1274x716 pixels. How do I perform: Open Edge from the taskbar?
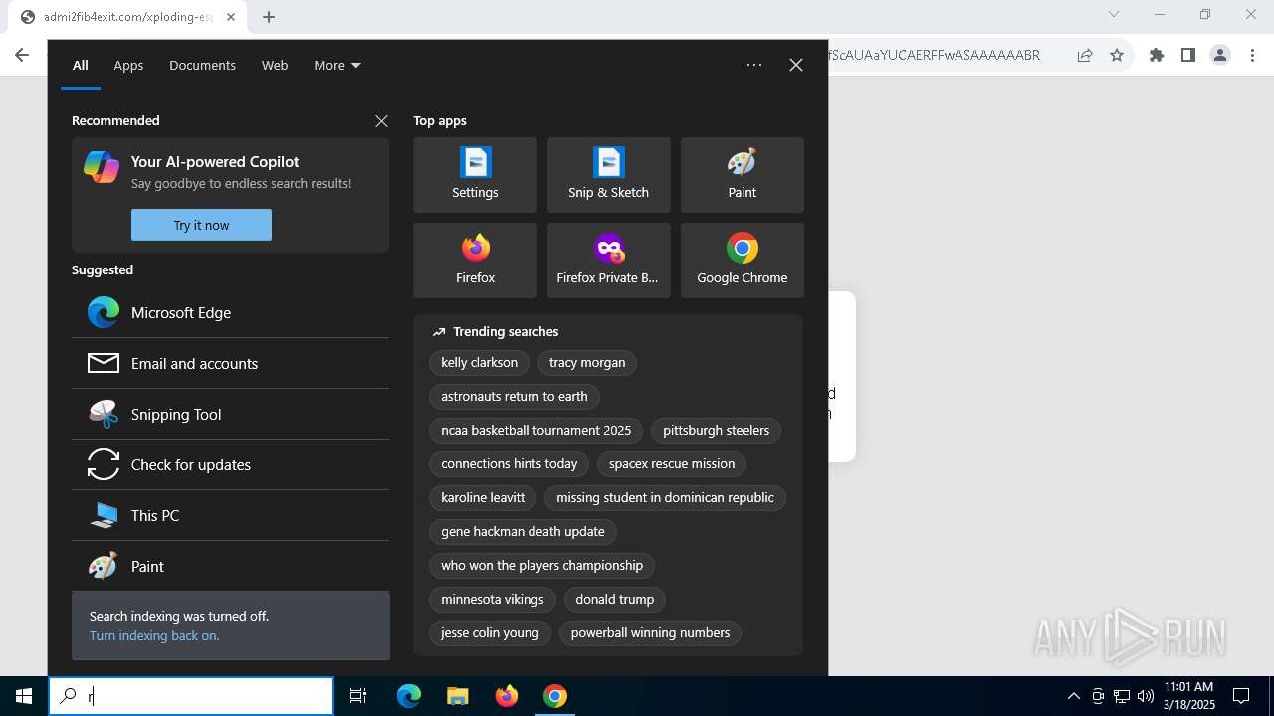coord(409,696)
